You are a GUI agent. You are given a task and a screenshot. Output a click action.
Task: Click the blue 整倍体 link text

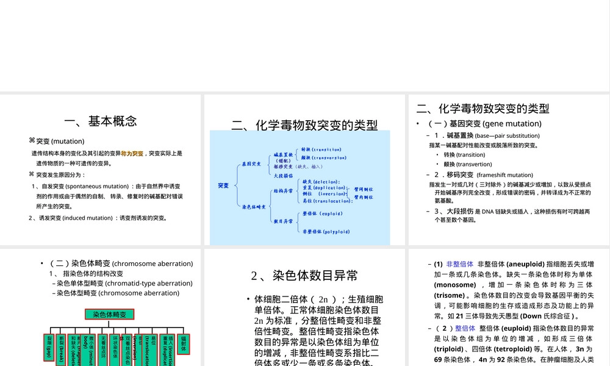(465, 328)
